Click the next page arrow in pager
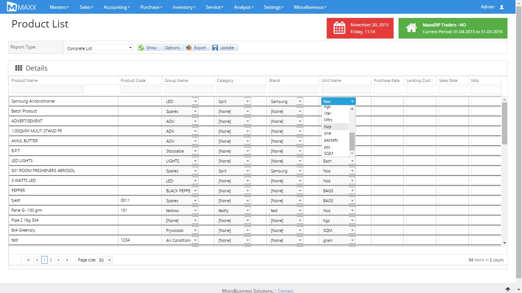522x293 pixels. 58,260
